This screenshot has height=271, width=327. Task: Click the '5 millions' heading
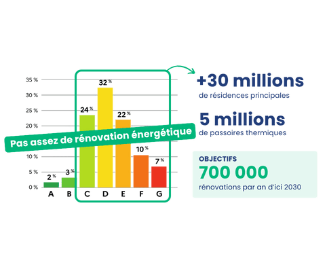pyautogui.click(x=242, y=119)
